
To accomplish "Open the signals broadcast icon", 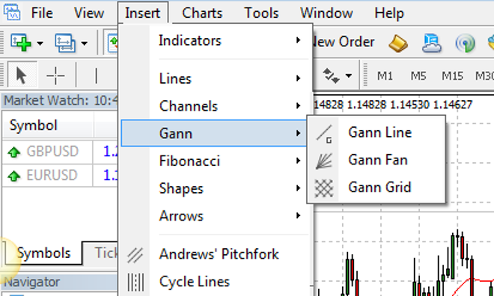I will (466, 43).
